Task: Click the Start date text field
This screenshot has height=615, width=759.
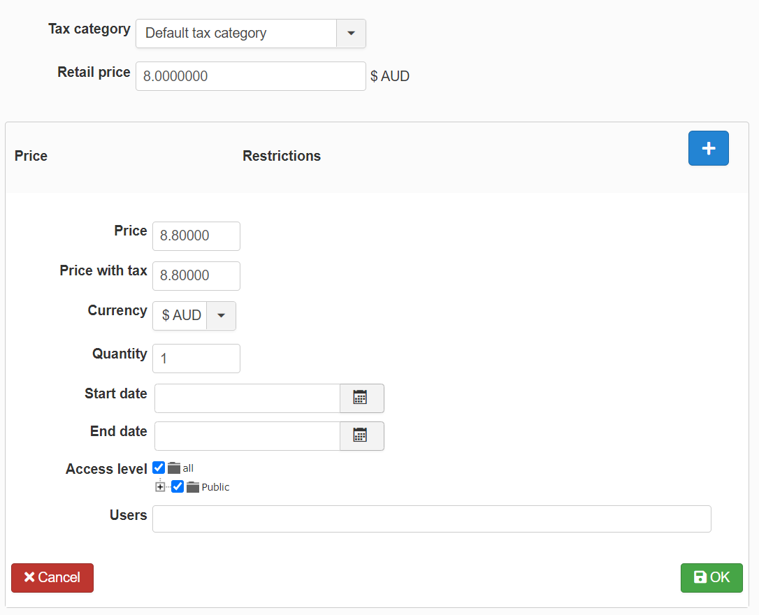Action: (247, 398)
